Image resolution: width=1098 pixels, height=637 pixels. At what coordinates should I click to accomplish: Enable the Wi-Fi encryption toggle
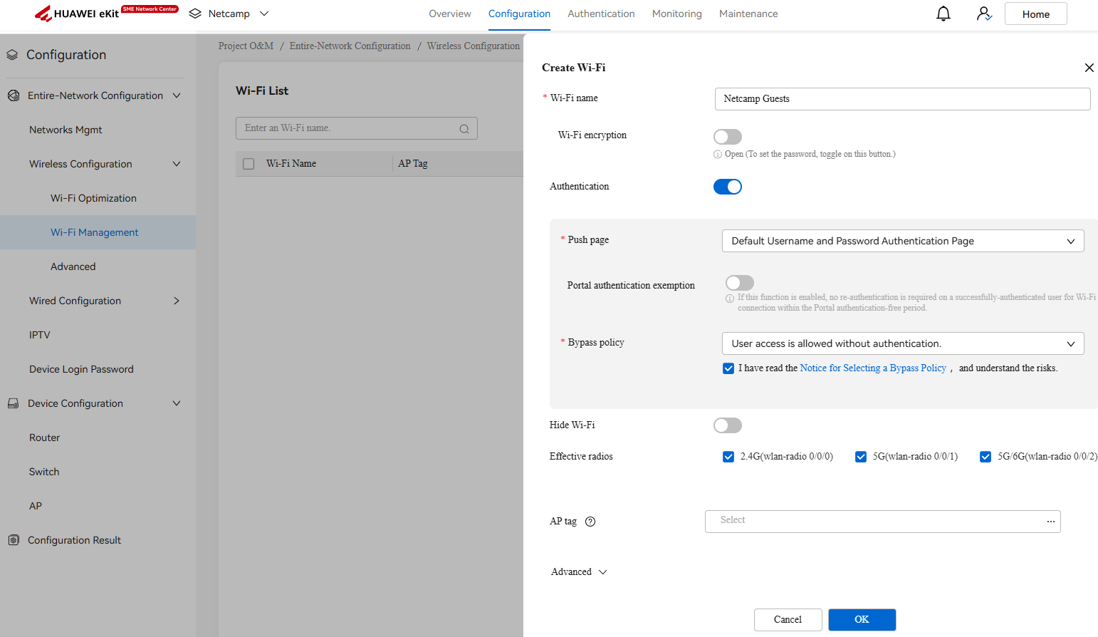tap(728, 137)
